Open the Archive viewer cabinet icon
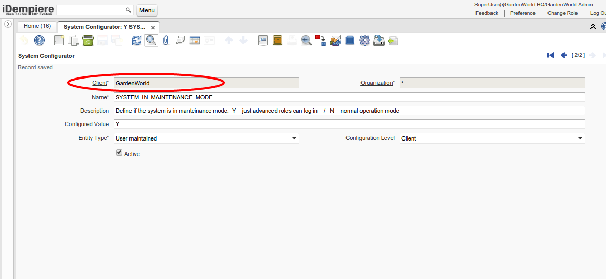This screenshot has width=606, height=279. 278,40
